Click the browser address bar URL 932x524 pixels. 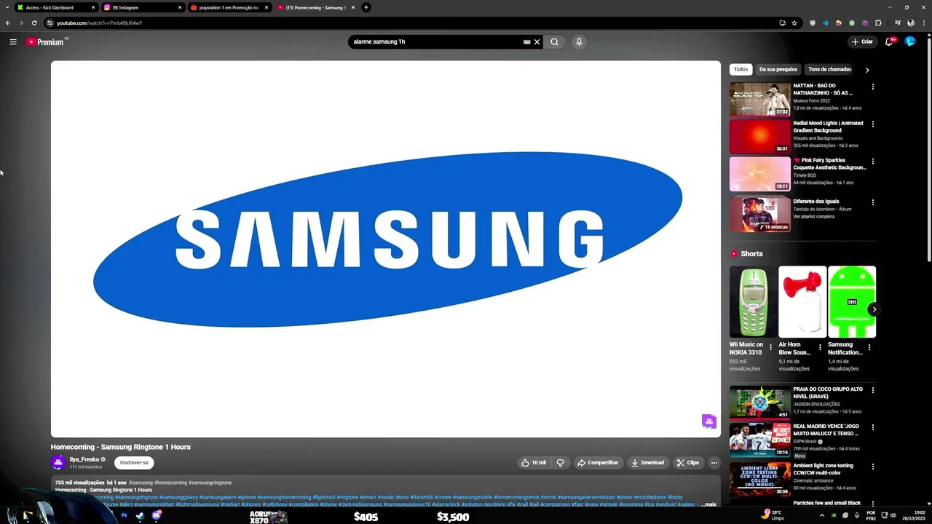click(x=100, y=23)
